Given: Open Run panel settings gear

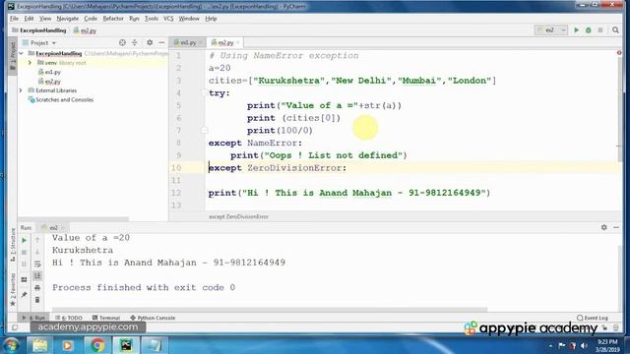Looking at the screenshot, I should click(x=603, y=227).
